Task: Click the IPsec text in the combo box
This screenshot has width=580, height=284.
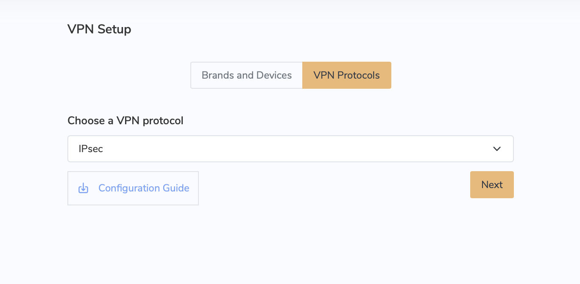Action: (x=91, y=149)
